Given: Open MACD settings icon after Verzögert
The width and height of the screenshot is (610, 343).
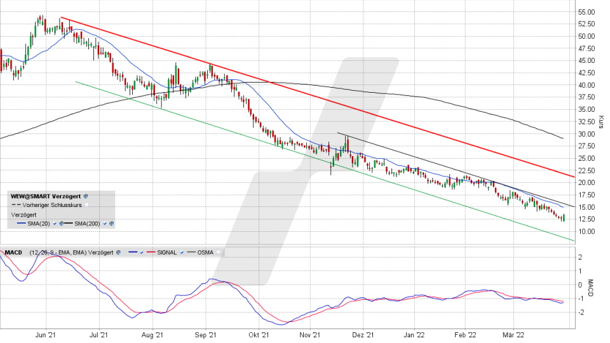Looking at the screenshot, I should click(118, 252).
